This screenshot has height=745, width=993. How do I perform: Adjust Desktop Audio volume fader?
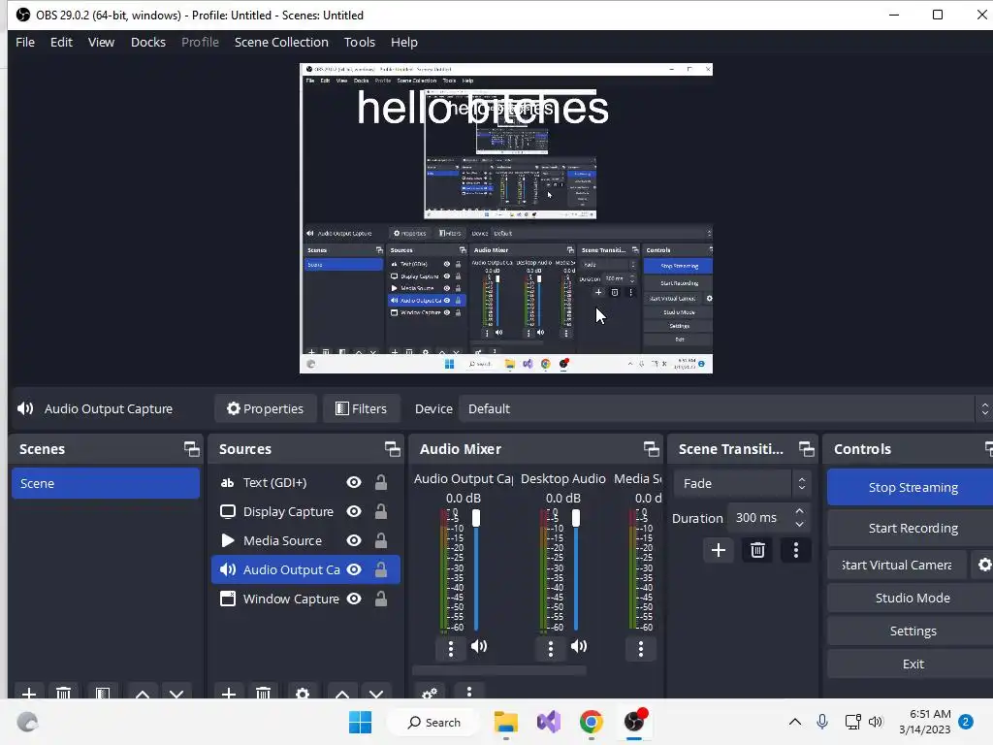click(x=576, y=518)
